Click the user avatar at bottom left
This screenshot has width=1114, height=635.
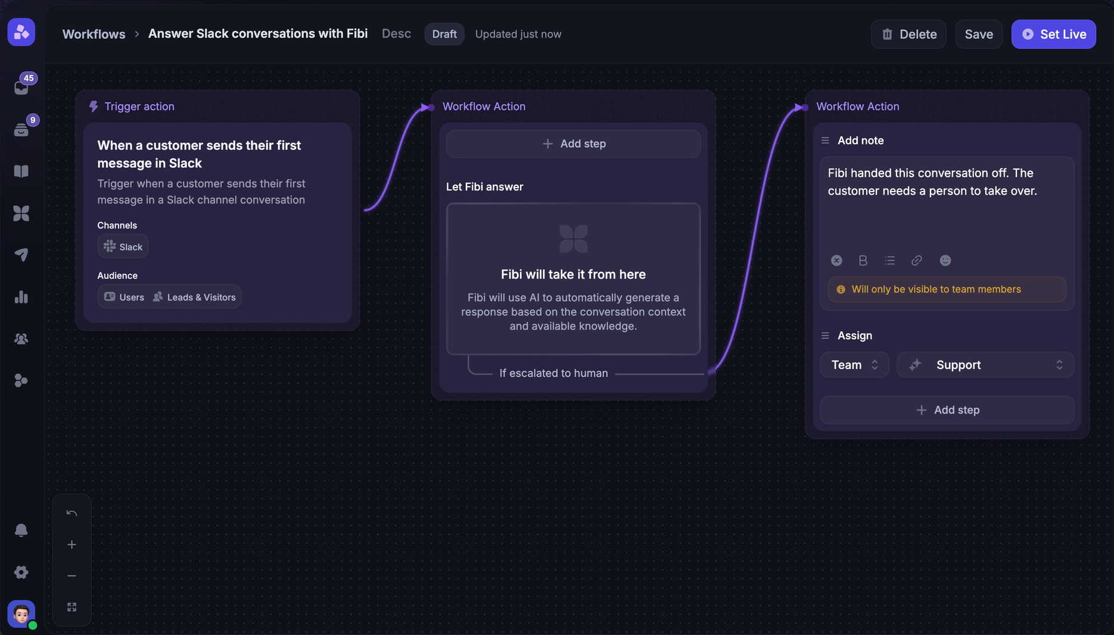[x=21, y=614]
